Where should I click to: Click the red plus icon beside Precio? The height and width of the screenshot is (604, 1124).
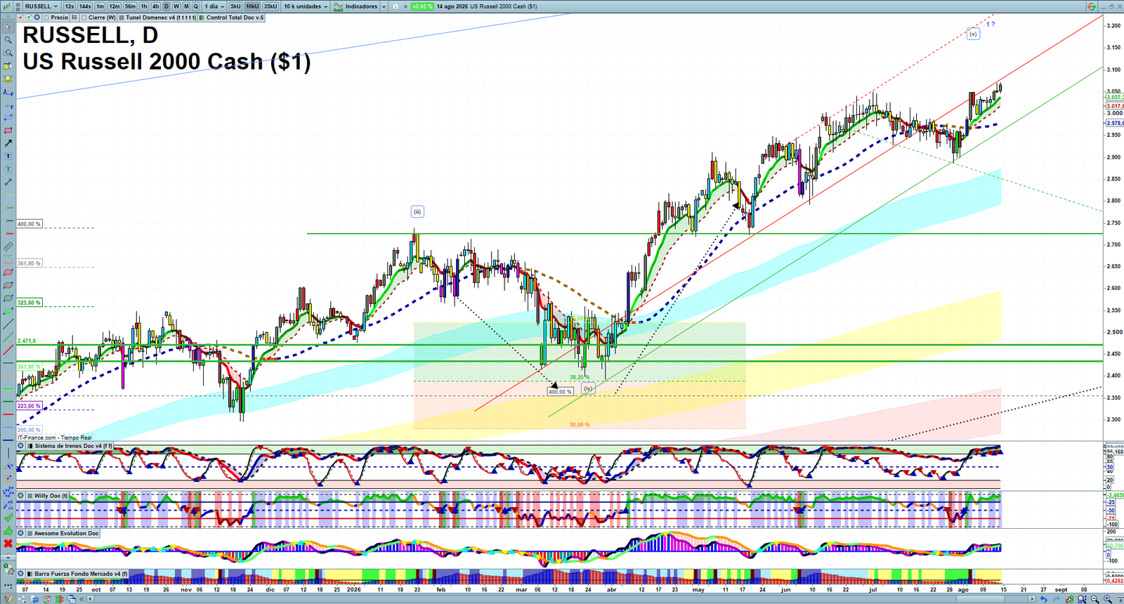tap(21, 18)
